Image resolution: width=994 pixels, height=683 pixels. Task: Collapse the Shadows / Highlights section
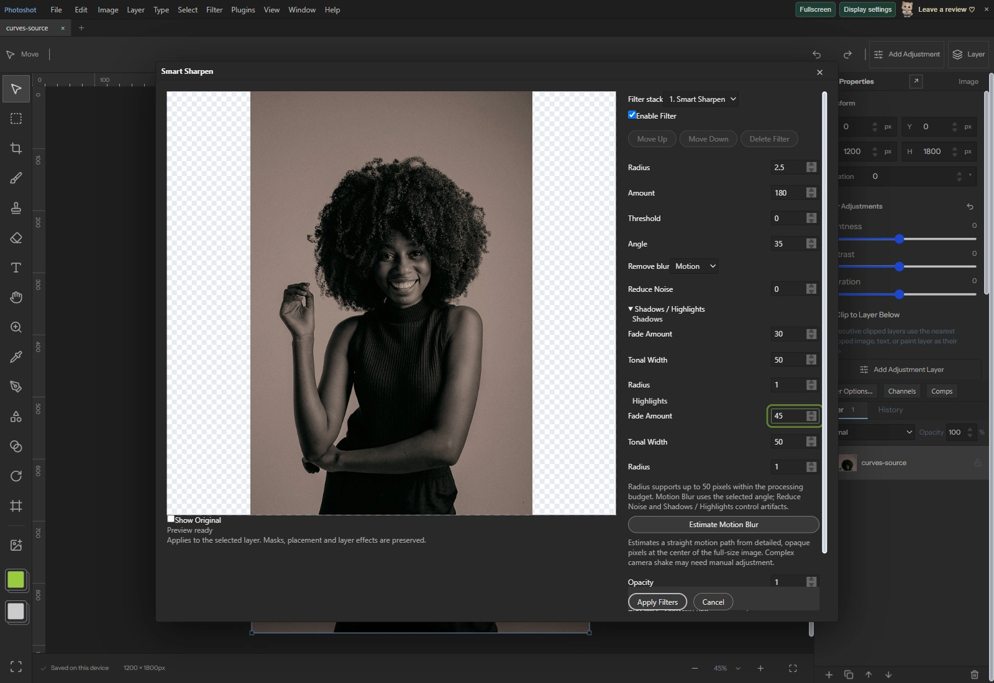pyautogui.click(x=666, y=309)
